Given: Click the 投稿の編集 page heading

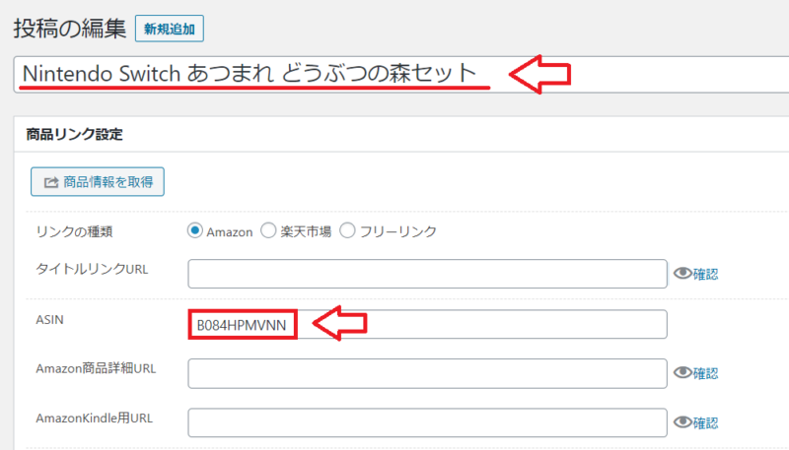Looking at the screenshot, I should click(69, 29).
